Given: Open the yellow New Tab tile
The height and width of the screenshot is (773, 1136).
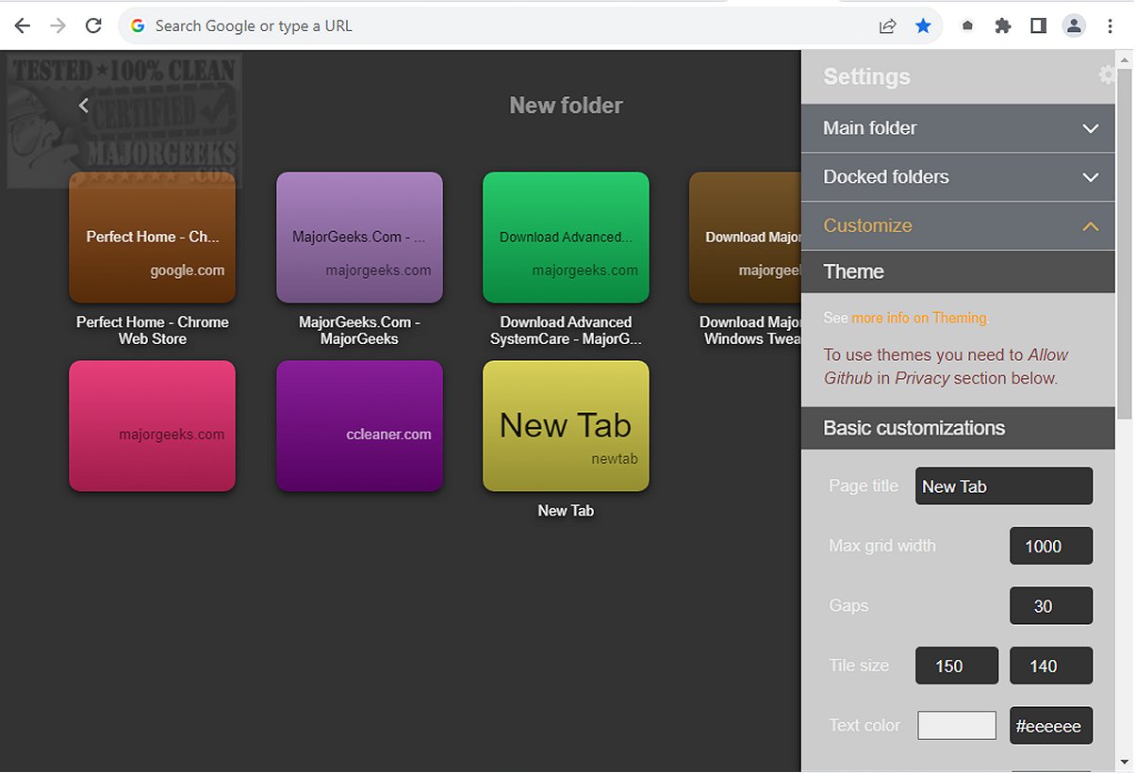Looking at the screenshot, I should click(566, 426).
